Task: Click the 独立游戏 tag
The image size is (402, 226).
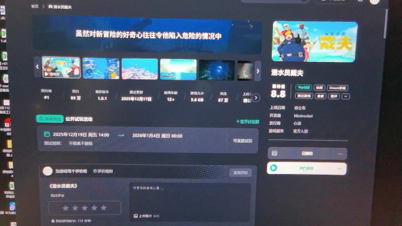Action: pyautogui.click(x=304, y=96)
